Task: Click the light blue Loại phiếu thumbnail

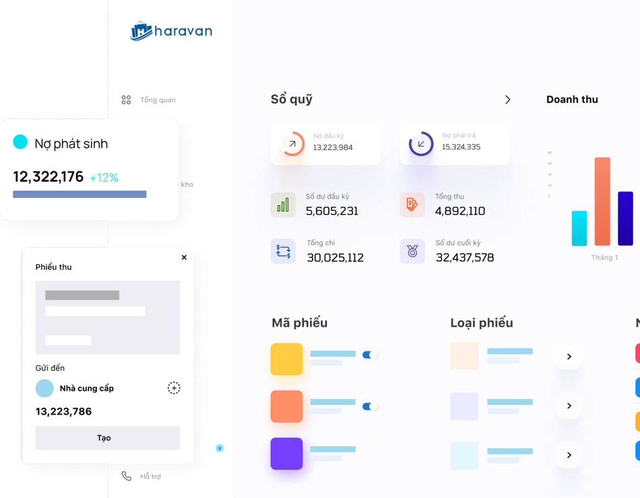Action: (464, 456)
